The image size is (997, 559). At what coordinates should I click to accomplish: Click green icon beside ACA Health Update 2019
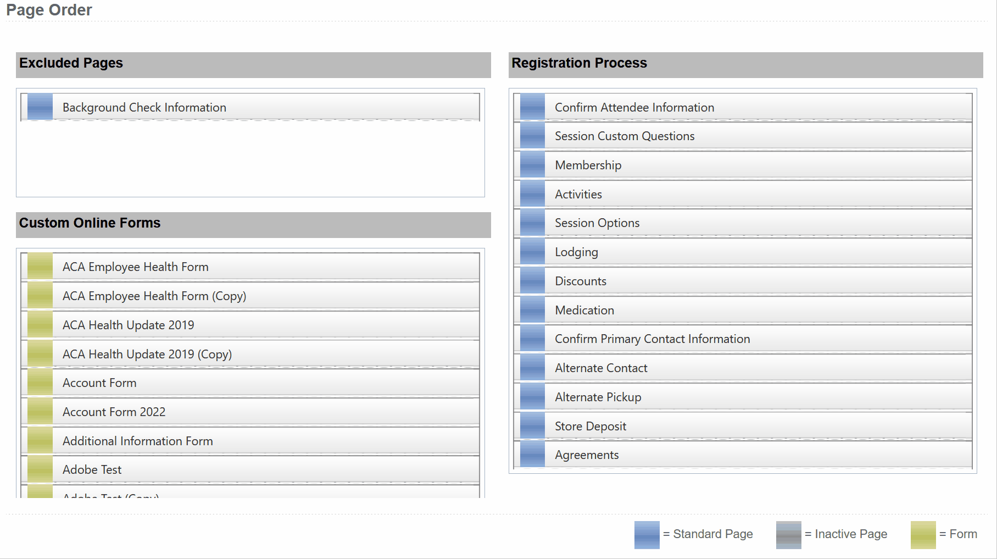coord(40,325)
